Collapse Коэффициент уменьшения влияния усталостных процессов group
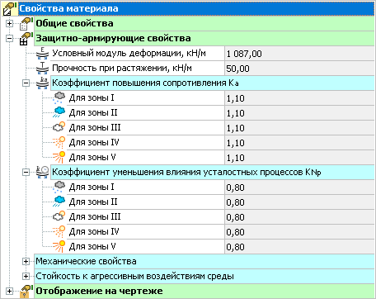The width and height of the screenshot is (376, 299). [26, 173]
